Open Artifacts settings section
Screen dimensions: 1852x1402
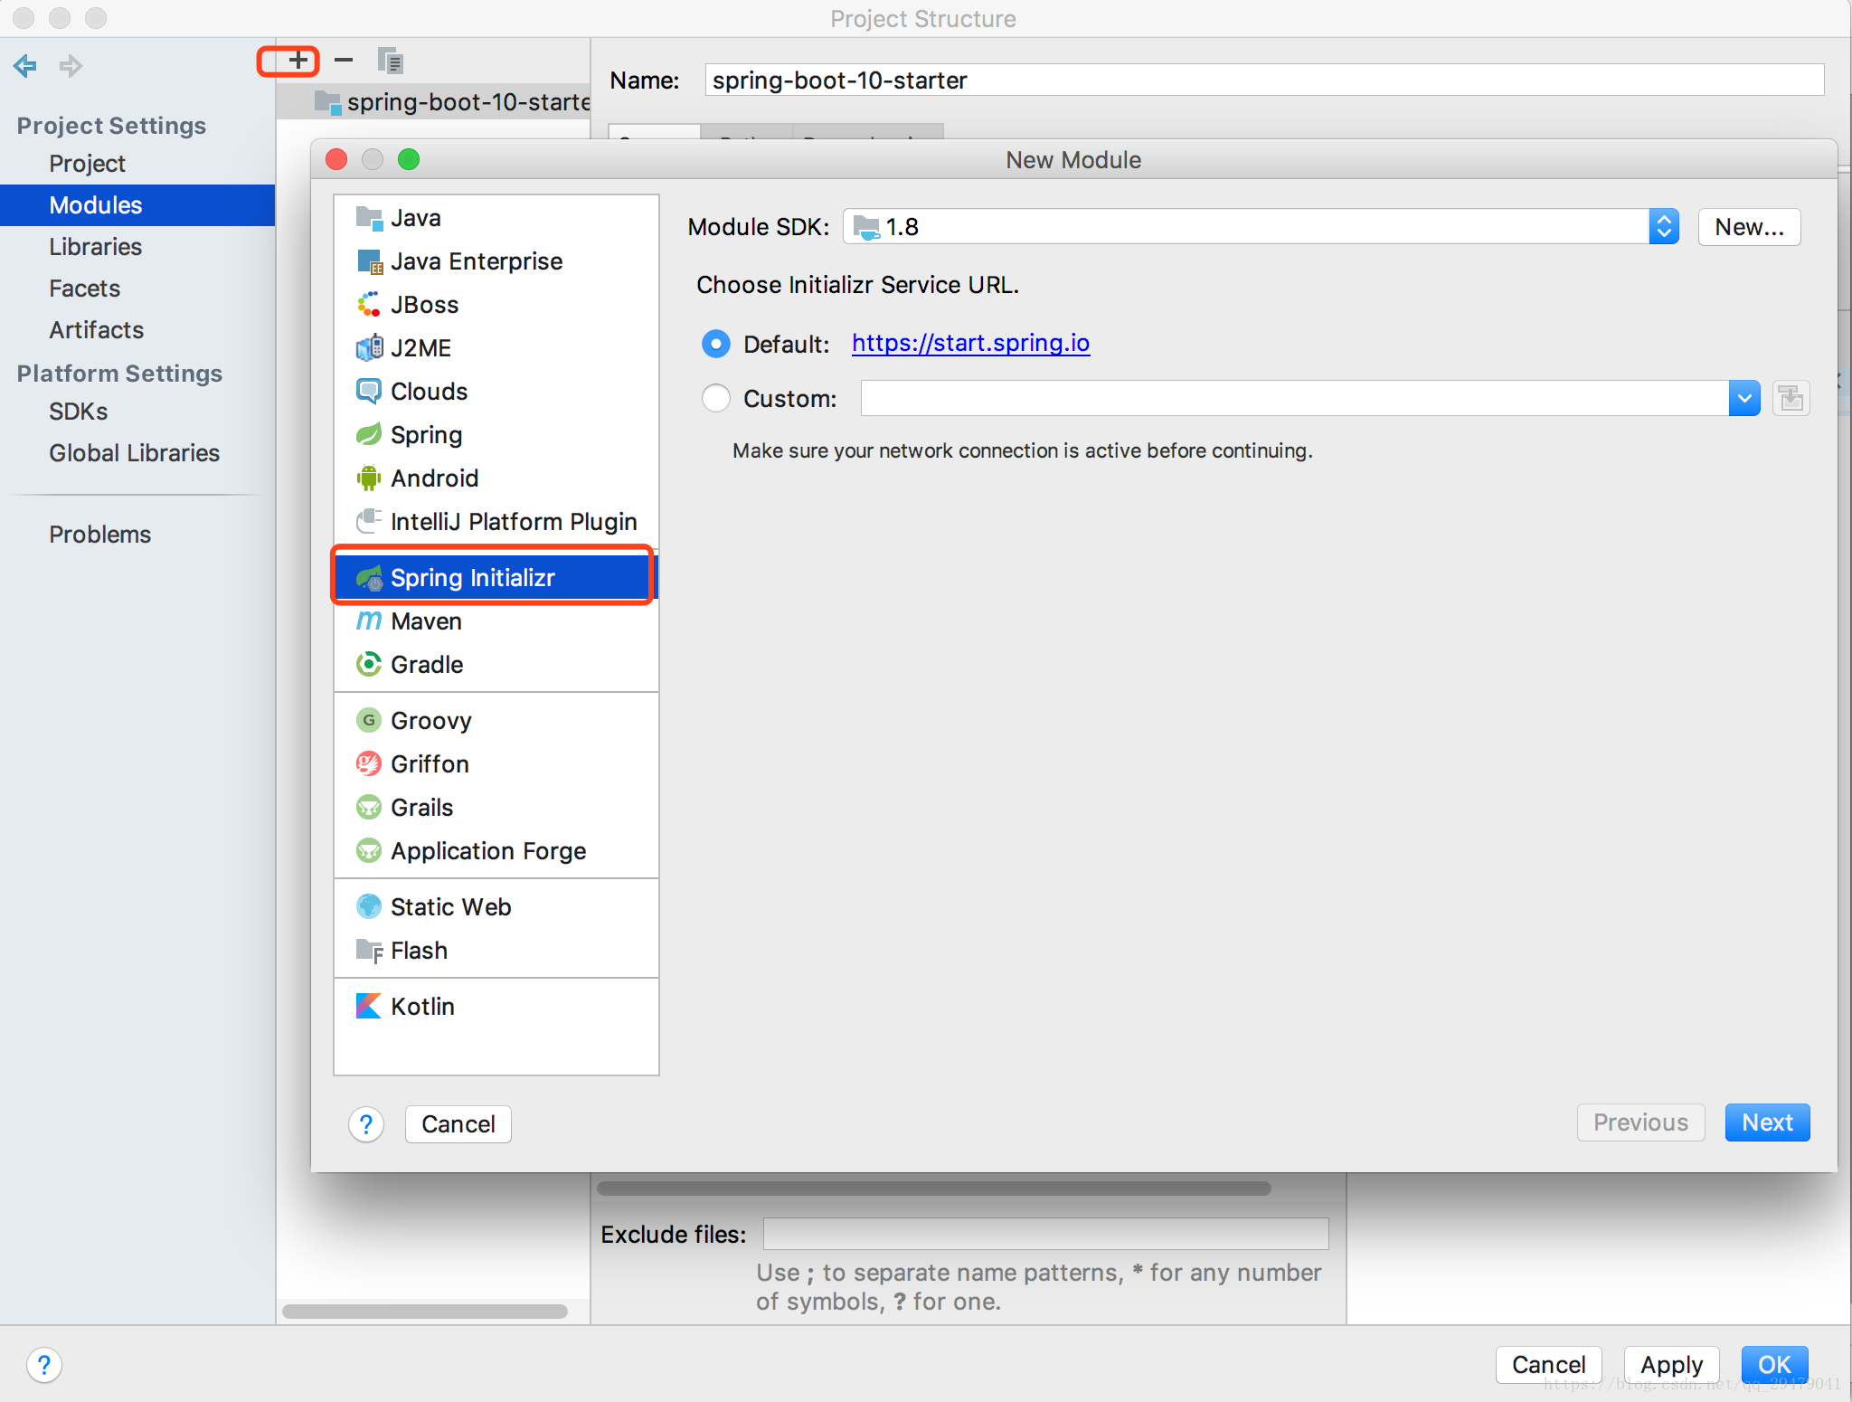point(137,330)
